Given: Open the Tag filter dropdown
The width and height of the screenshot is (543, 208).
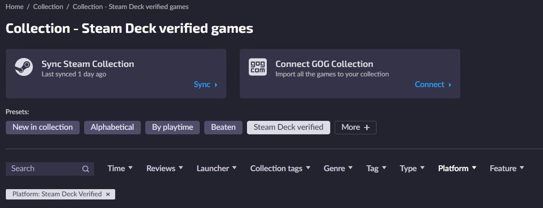Looking at the screenshot, I should click(x=377, y=168).
